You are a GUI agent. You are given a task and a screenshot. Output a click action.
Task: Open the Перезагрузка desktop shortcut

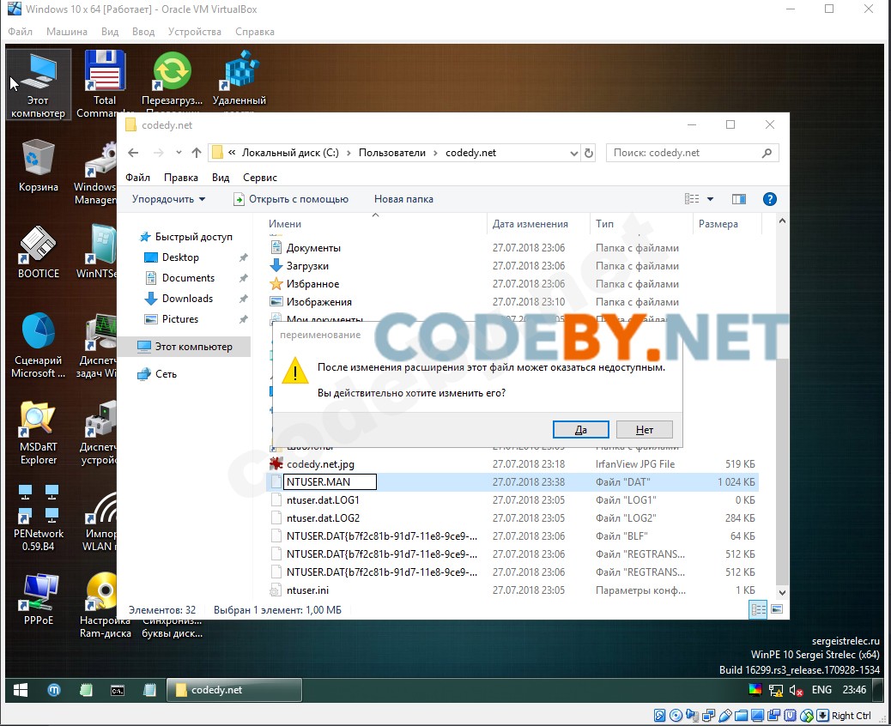click(x=173, y=80)
